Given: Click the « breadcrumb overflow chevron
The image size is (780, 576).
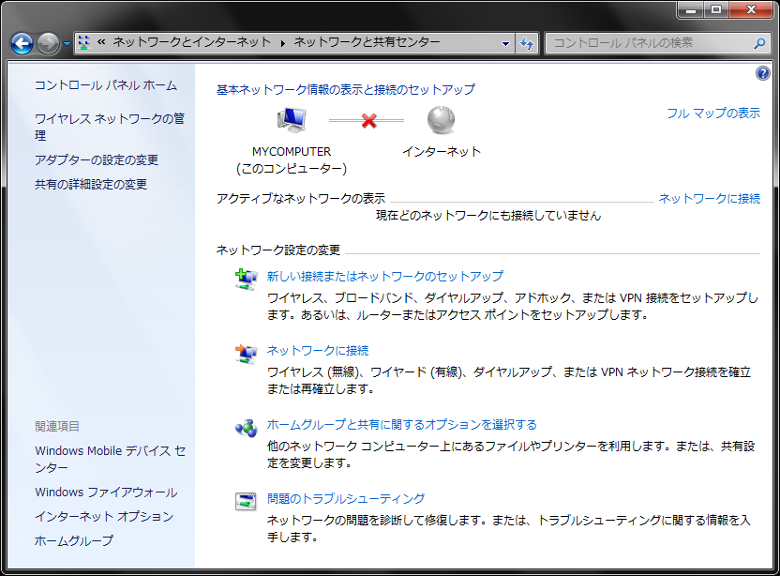Looking at the screenshot, I should (101, 42).
